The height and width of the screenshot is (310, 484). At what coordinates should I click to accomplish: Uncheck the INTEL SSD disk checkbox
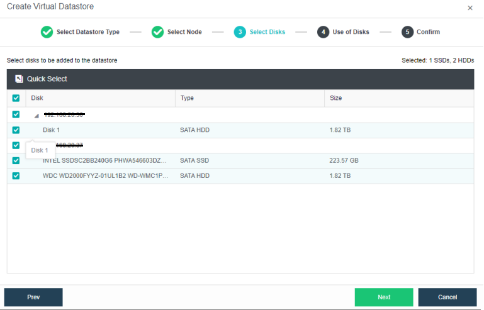[16, 160]
